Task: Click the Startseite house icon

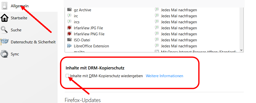Action: [x=5, y=18]
